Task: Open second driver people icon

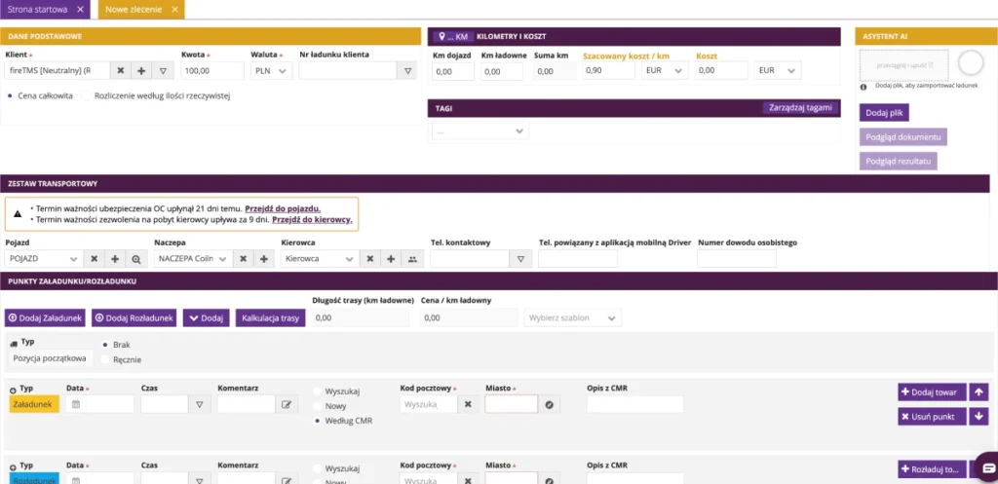Action: tap(412, 259)
